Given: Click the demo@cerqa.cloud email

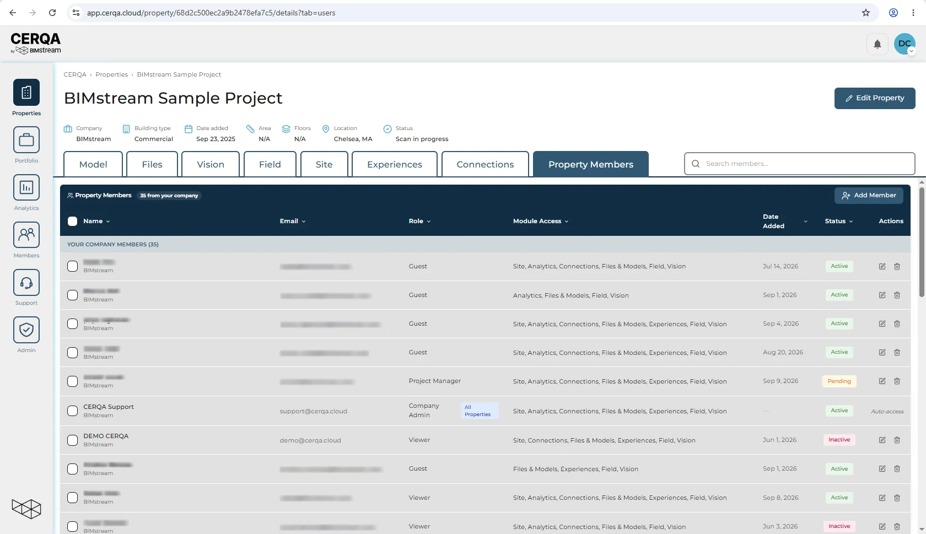Looking at the screenshot, I should click(310, 440).
